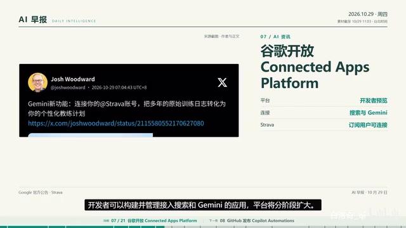Click the 'DAILY INTELLIGENCE' subtitle
Image resolution: width=406 pixels, height=228 pixels.
click(x=74, y=21)
